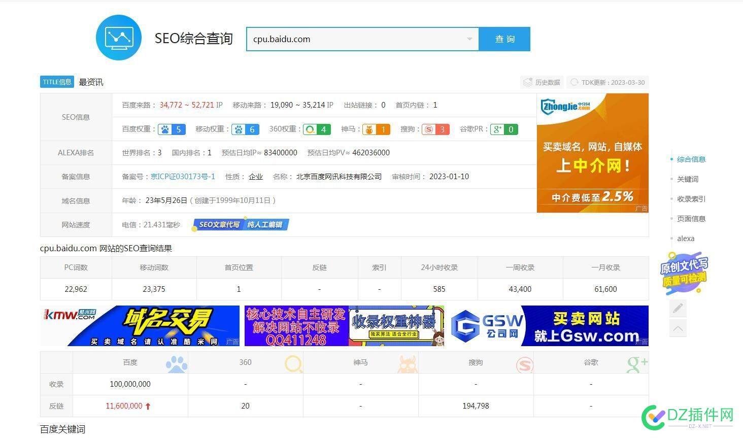The height and width of the screenshot is (438, 743).
Task: Click the mobile weight 6 paw badge
Action: coord(245,129)
